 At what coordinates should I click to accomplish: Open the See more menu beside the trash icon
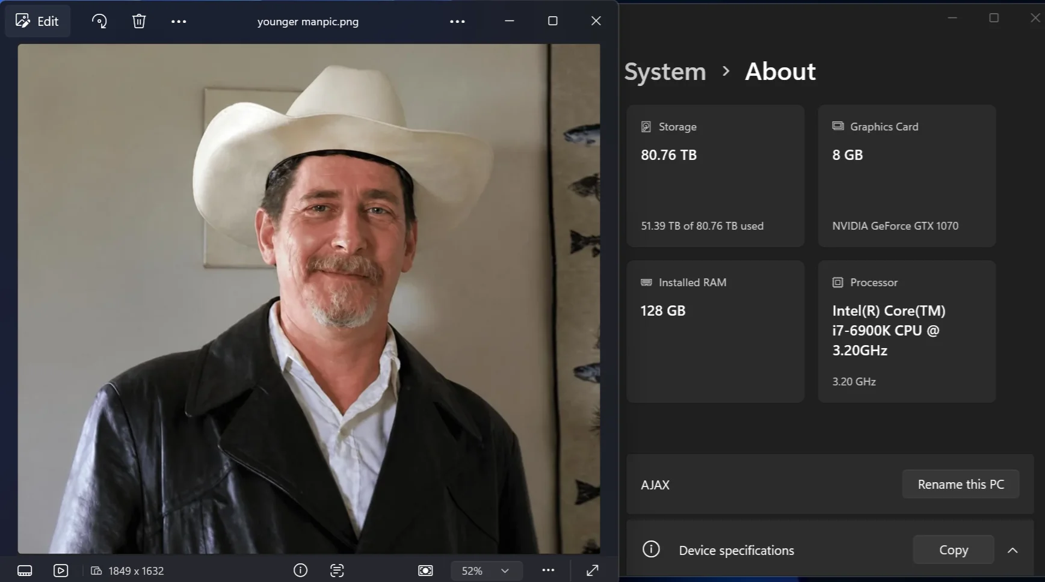pos(179,21)
